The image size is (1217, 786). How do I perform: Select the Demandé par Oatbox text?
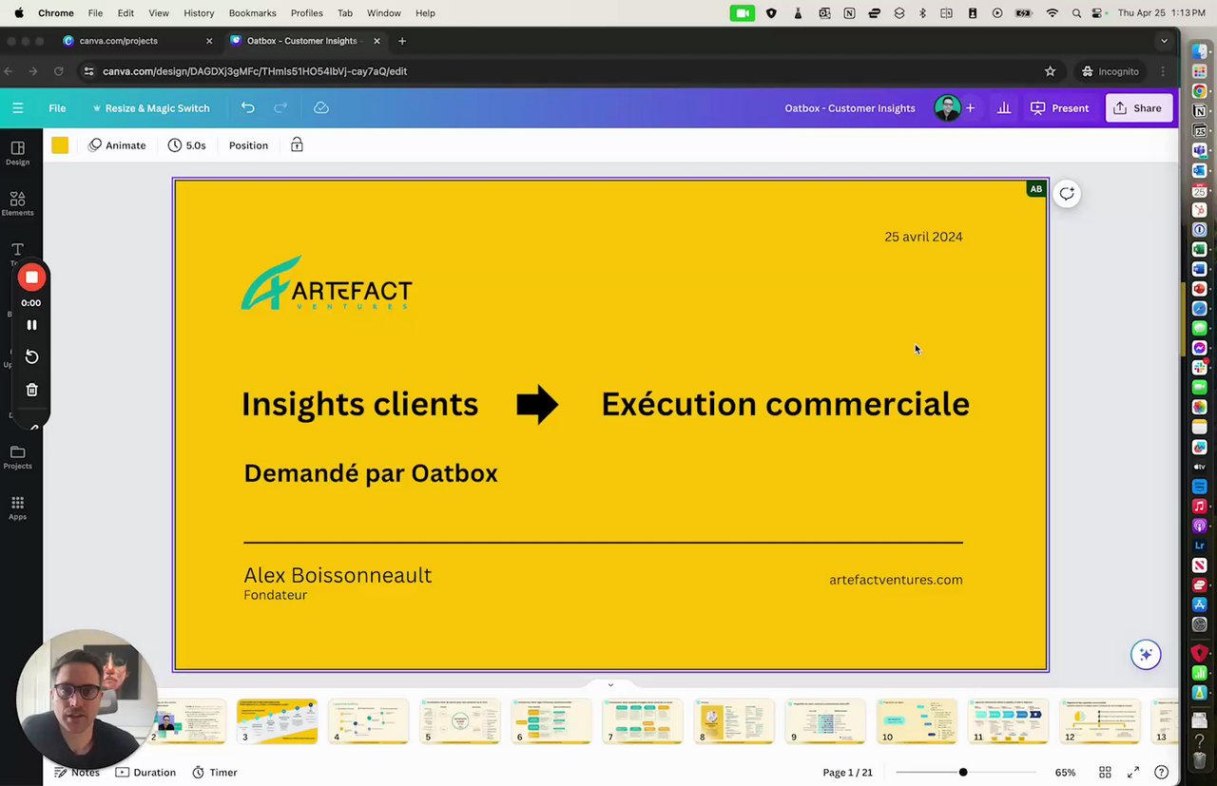click(x=371, y=473)
